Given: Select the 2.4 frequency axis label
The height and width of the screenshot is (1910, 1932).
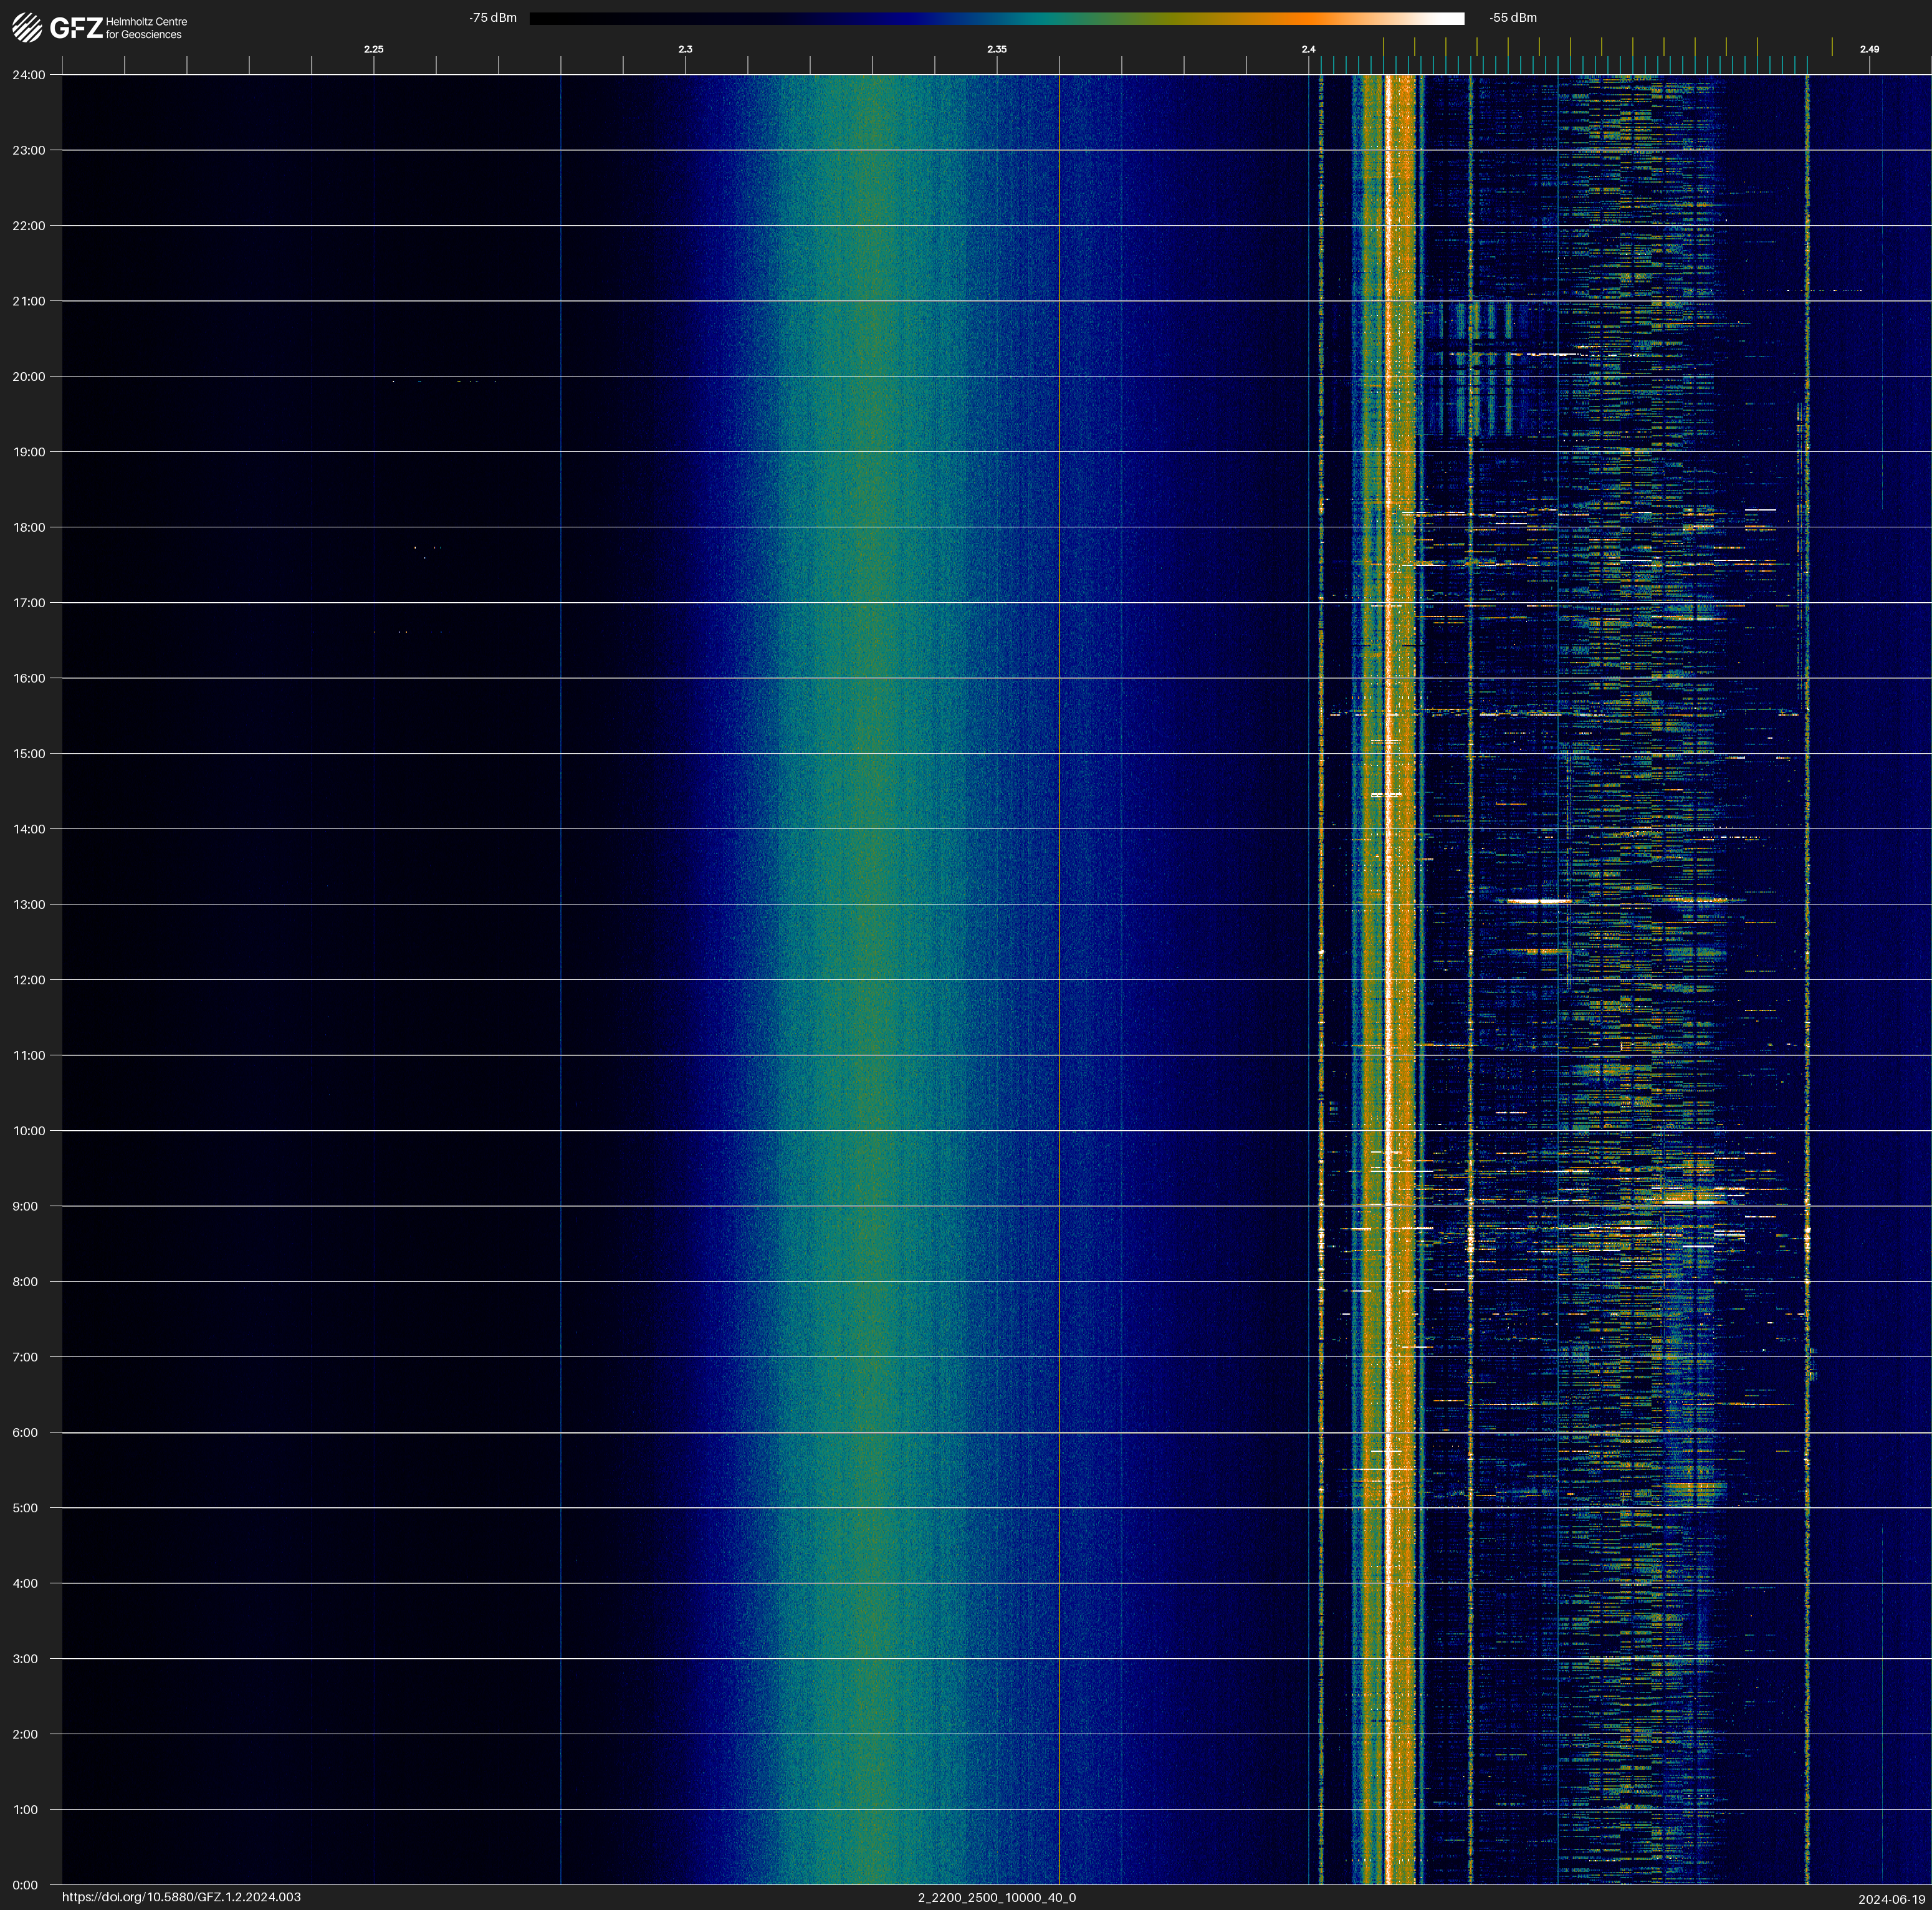Looking at the screenshot, I should 1308,49.
